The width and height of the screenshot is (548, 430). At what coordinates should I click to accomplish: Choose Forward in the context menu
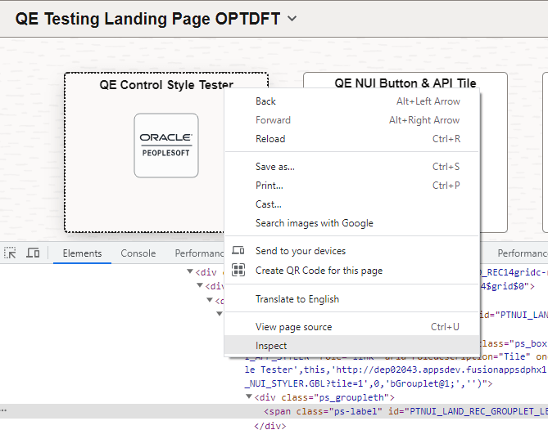pos(351,120)
